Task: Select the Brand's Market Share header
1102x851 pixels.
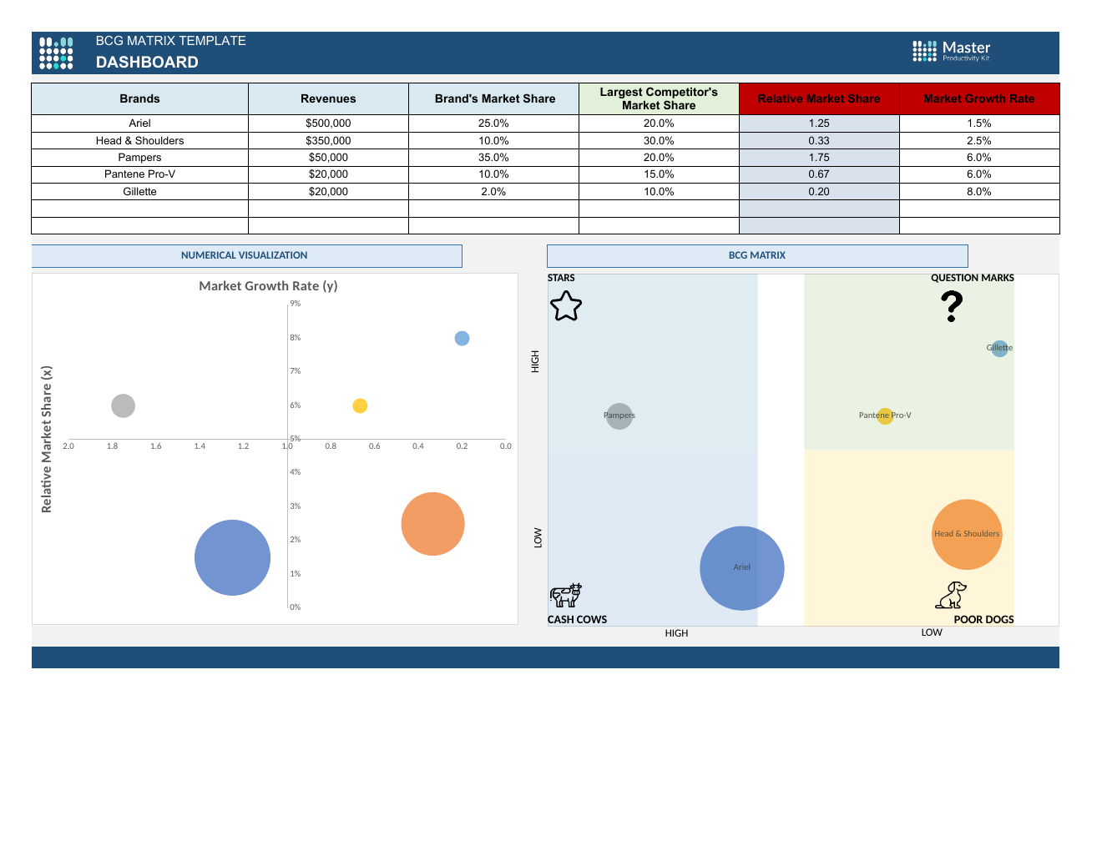Action: point(494,98)
